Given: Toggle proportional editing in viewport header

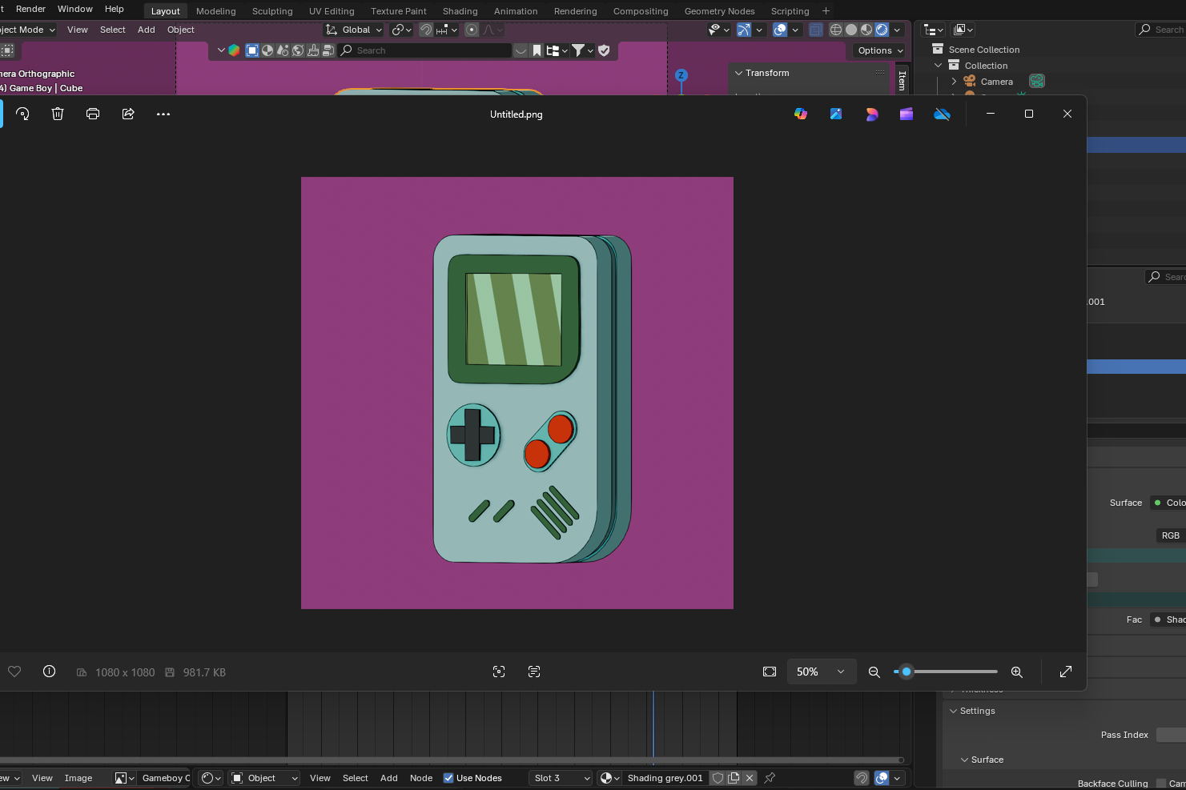Looking at the screenshot, I should (472, 30).
